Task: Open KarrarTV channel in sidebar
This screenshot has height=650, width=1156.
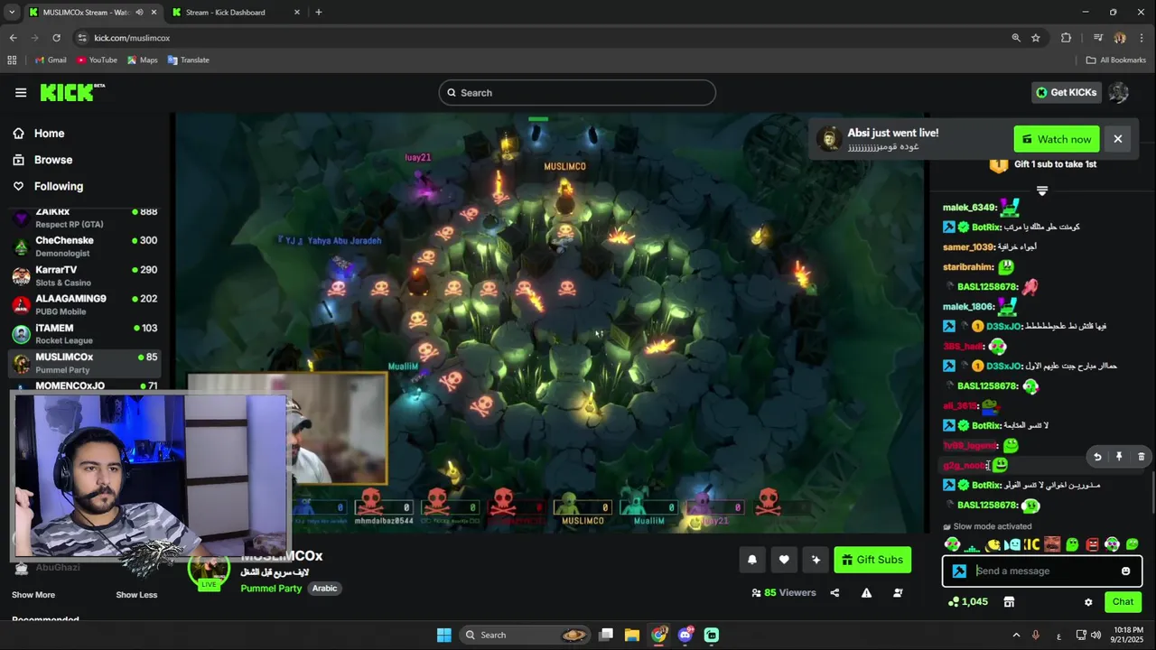Action: click(84, 275)
